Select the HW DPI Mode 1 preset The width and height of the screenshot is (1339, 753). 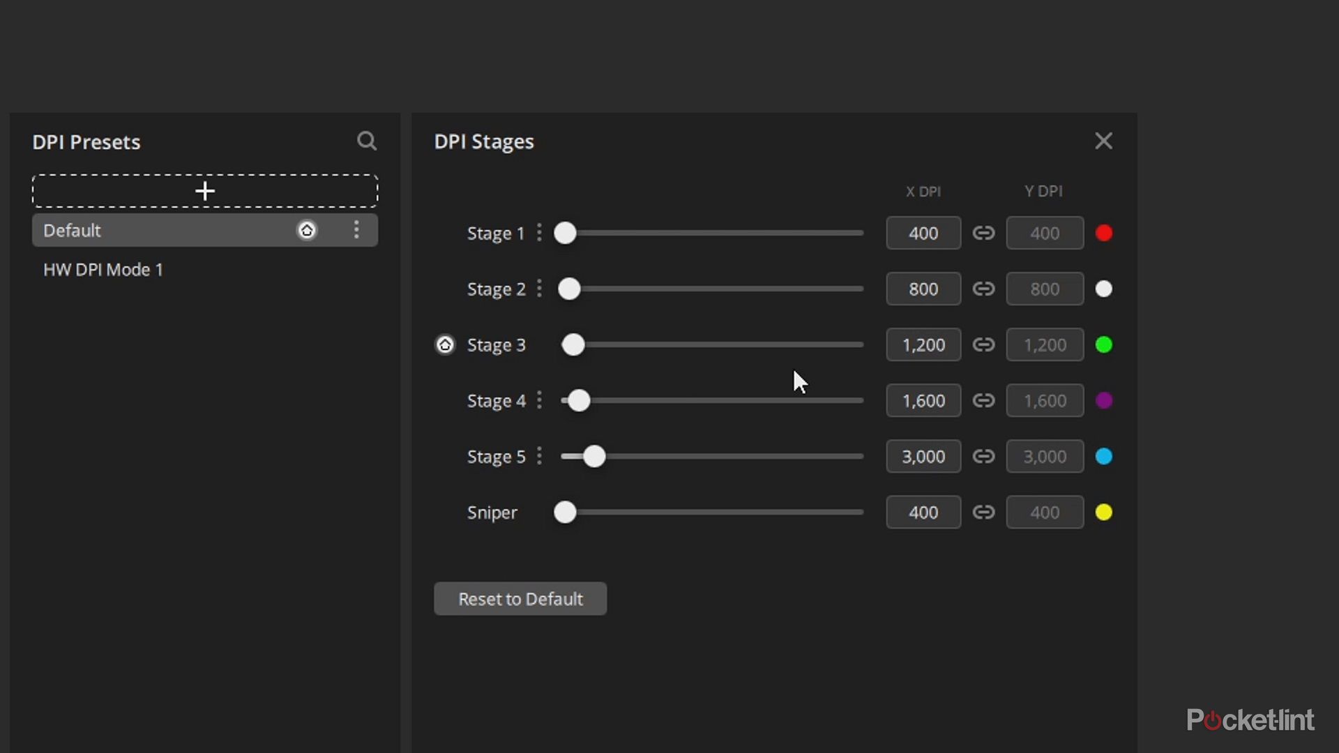103,270
